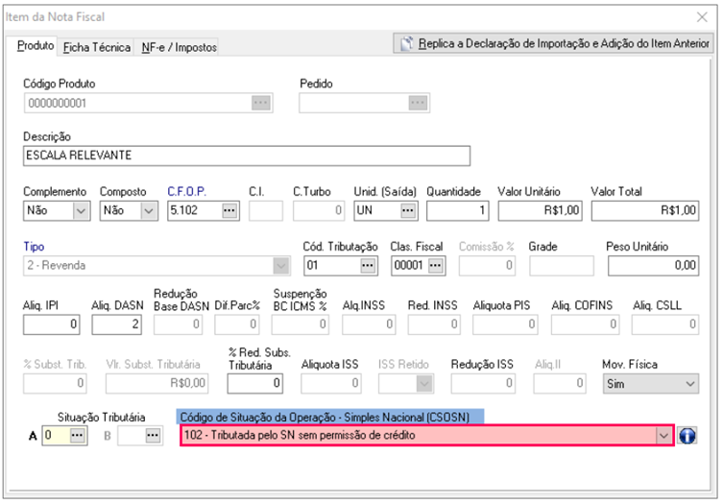This screenshot has height=504, width=723.
Task: Click the Quantidade input field
Action: tap(457, 210)
